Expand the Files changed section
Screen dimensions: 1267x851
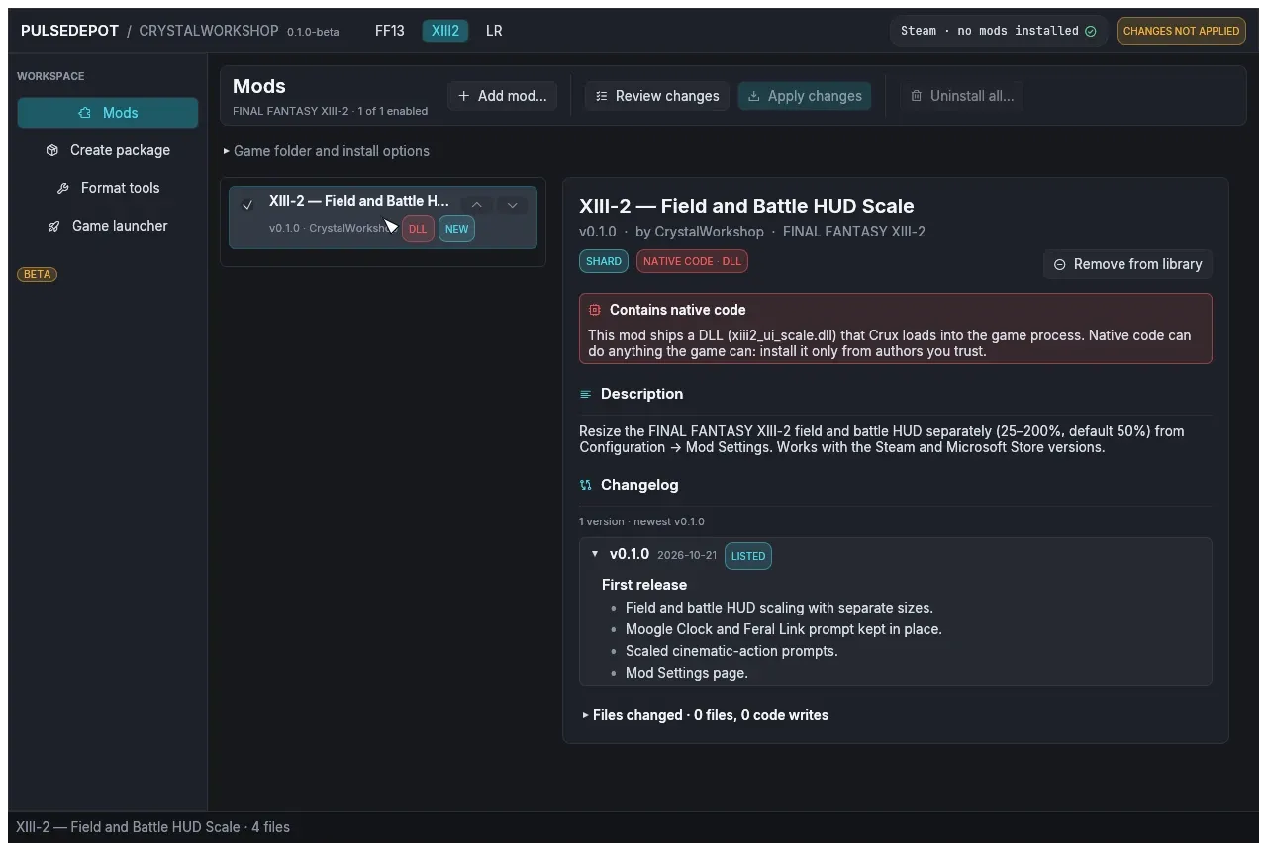(x=706, y=715)
